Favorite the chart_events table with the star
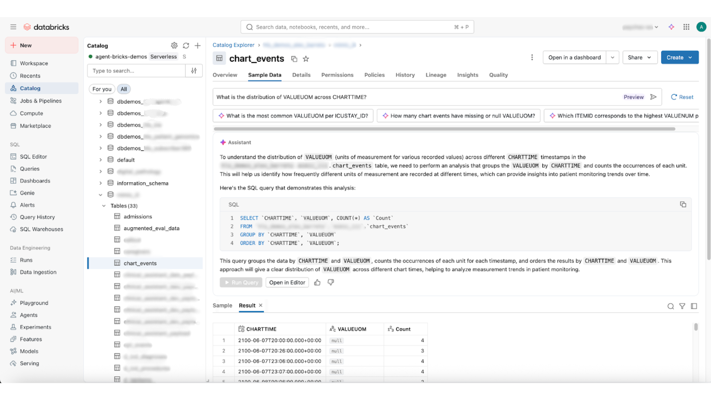 (x=306, y=59)
